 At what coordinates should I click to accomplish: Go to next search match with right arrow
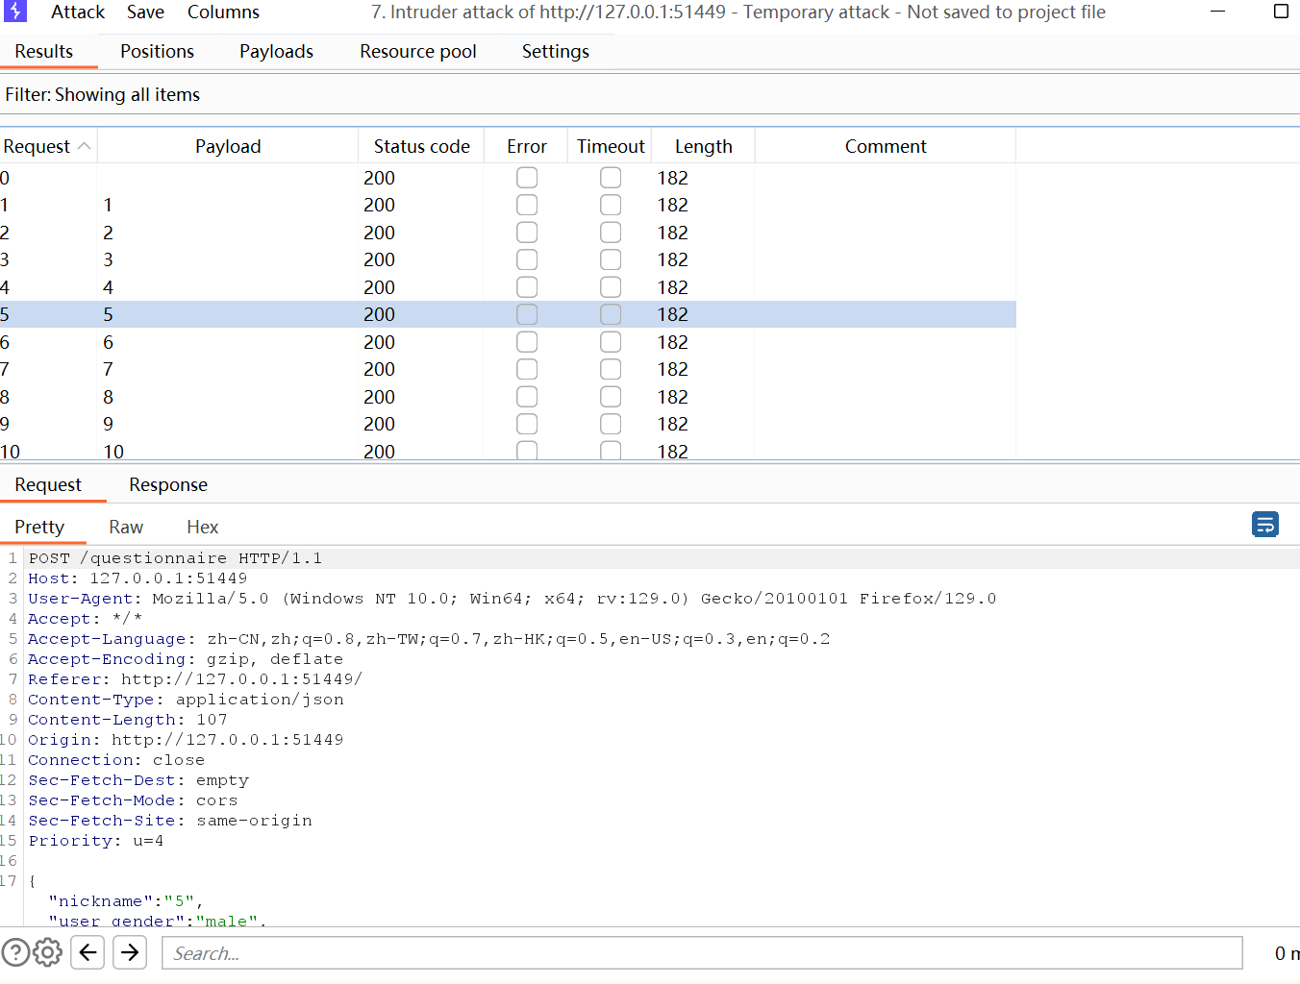tap(130, 953)
